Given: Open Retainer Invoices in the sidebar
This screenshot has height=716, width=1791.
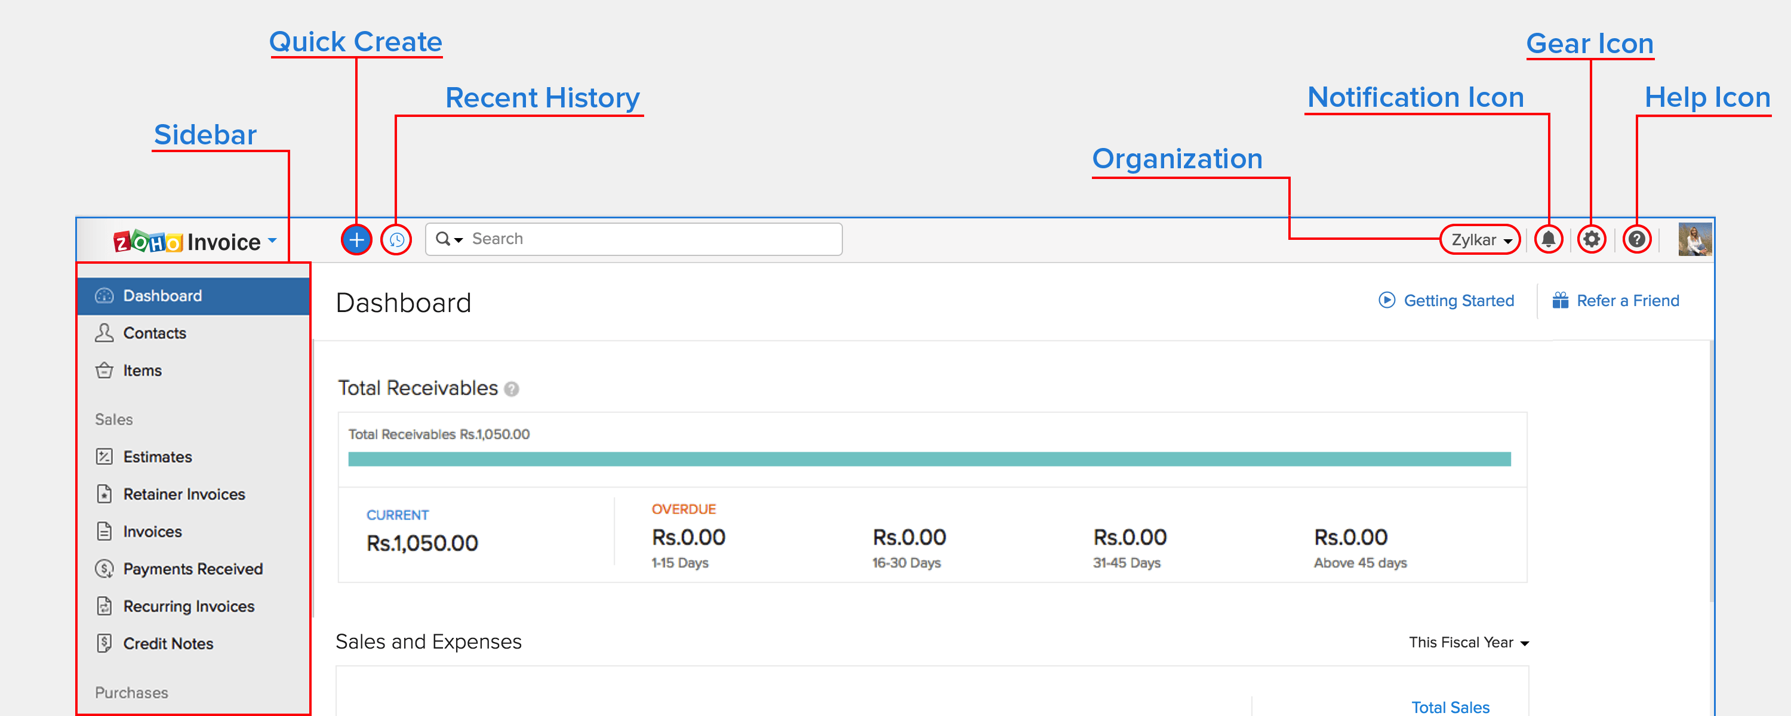Looking at the screenshot, I should click(x=193, y=494).
